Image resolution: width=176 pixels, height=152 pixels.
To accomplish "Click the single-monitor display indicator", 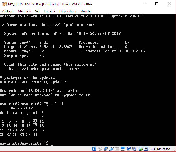I will [123, 149].
